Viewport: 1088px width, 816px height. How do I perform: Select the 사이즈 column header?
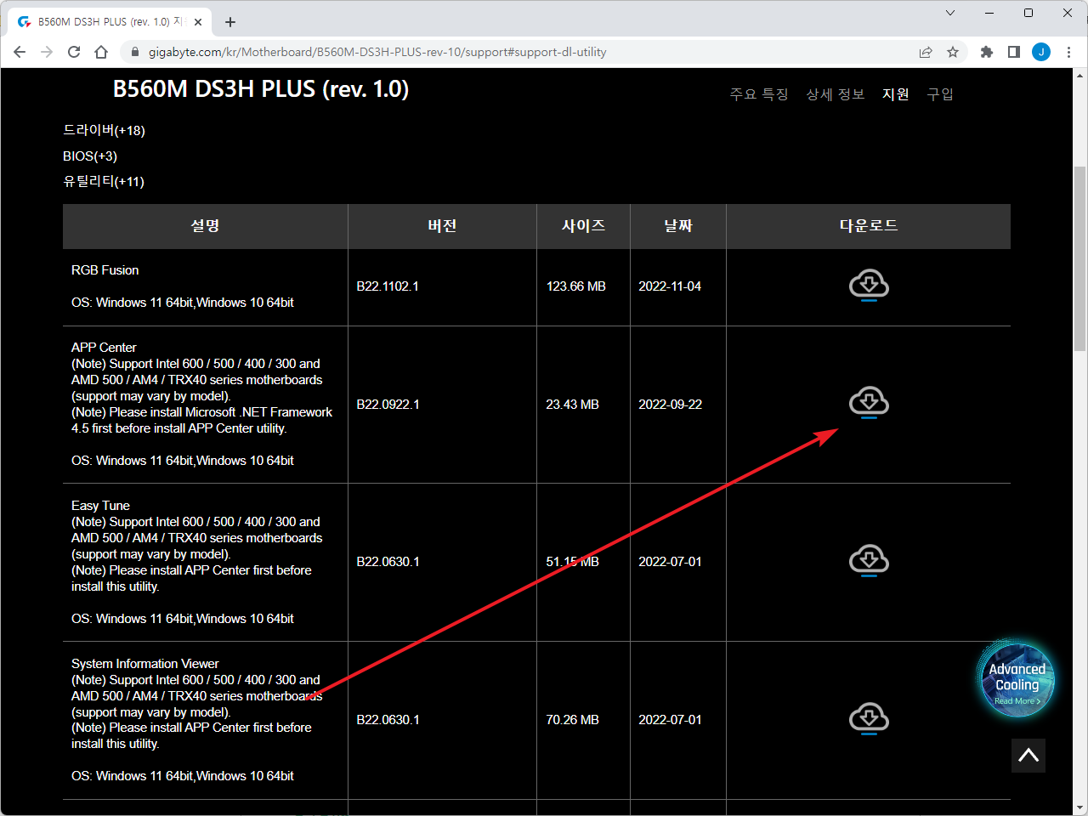pyautogui.click(x=583, y=226)
